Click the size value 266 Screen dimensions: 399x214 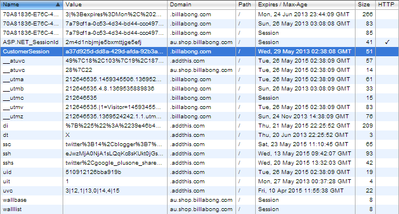point(368,14)
